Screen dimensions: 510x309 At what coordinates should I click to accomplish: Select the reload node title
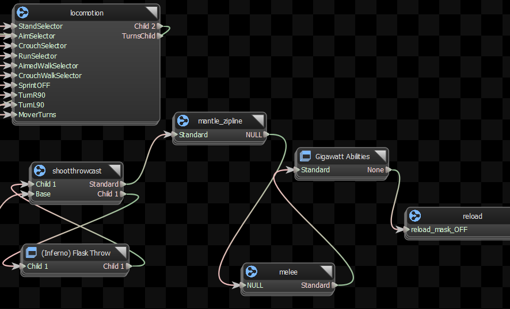(472, 217)
